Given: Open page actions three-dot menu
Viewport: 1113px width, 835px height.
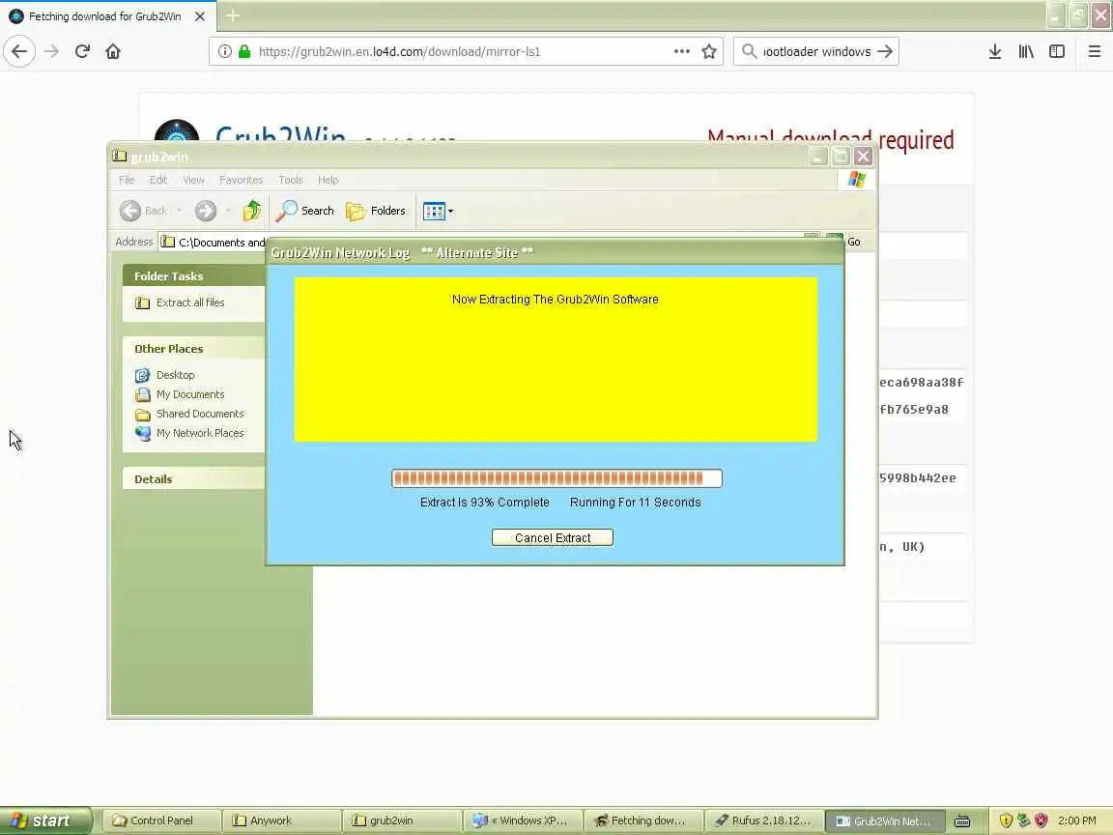Looking at the screenshot, I should click(681, 51).
